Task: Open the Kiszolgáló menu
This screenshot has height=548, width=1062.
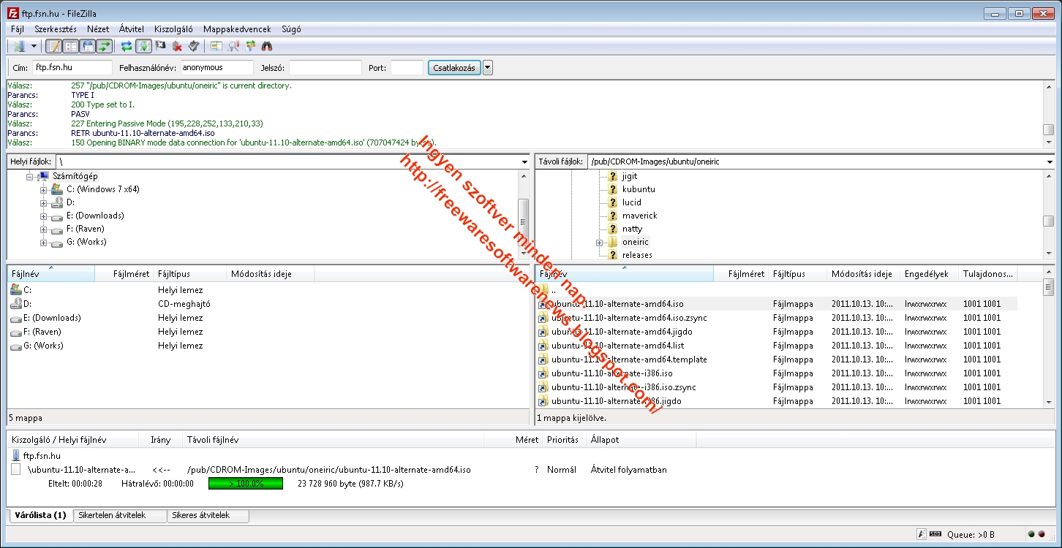Action: point(173,29)
